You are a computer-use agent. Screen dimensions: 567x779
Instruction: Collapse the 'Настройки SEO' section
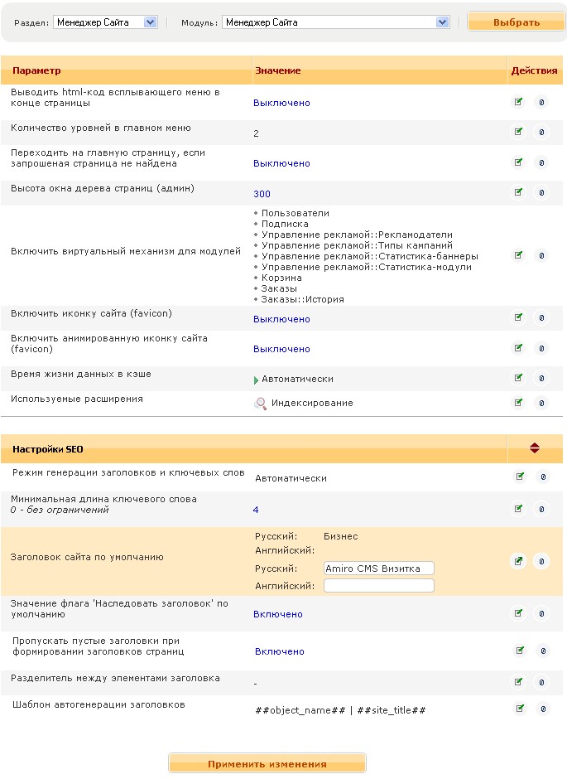[x=535, y=448]
